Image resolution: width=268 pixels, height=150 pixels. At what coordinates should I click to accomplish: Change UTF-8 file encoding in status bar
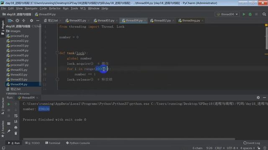[x=232, y=148]
